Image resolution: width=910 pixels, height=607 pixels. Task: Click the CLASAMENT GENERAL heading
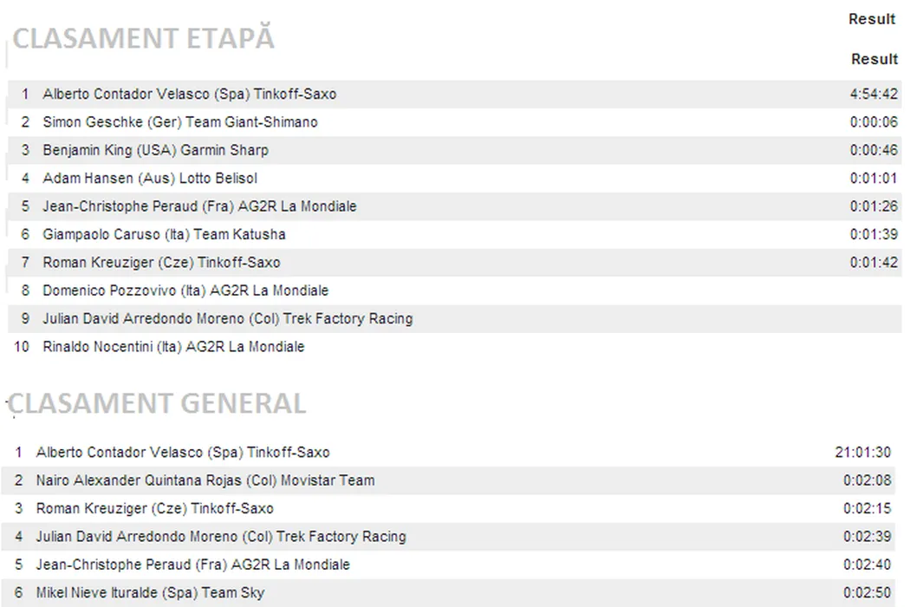click(x=157, y=404)
